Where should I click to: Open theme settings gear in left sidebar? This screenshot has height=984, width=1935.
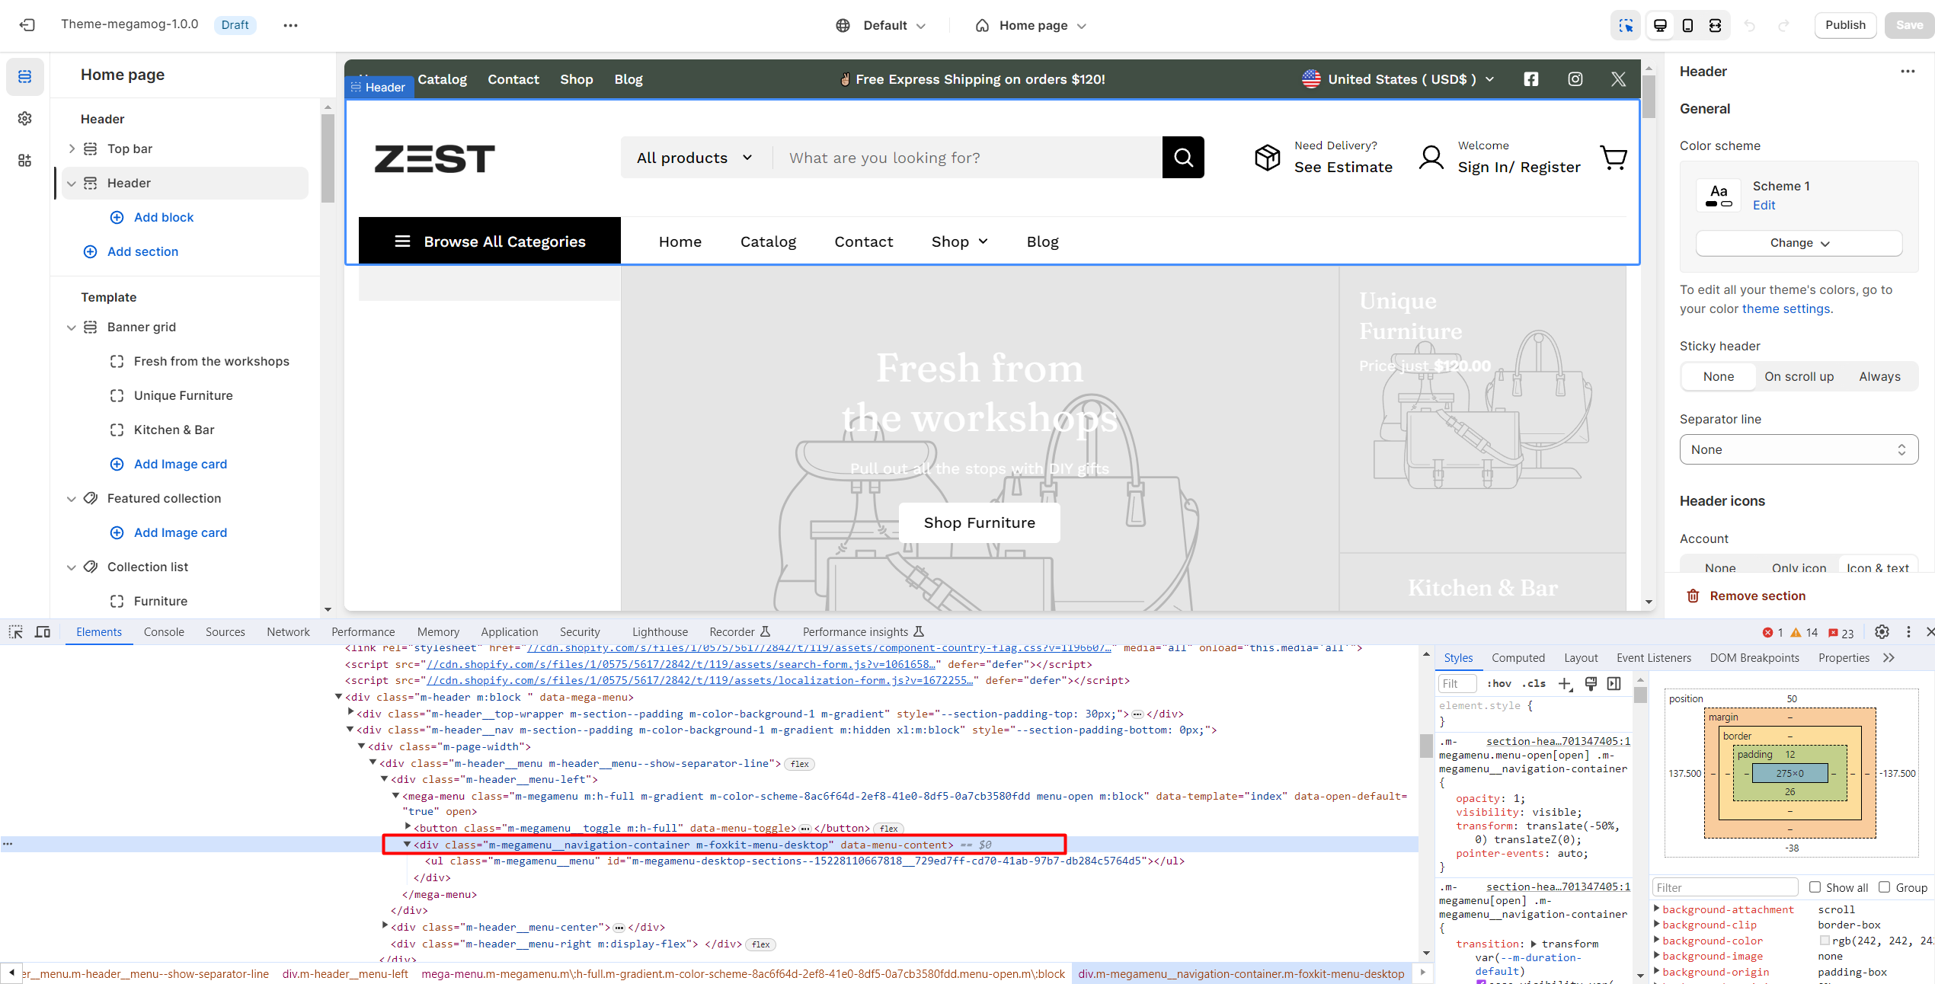(25, 118)
